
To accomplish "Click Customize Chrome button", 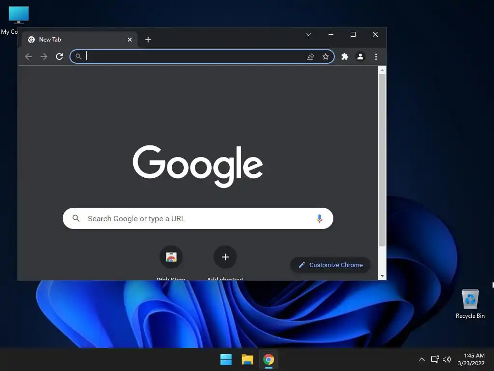I will point(330,265).
